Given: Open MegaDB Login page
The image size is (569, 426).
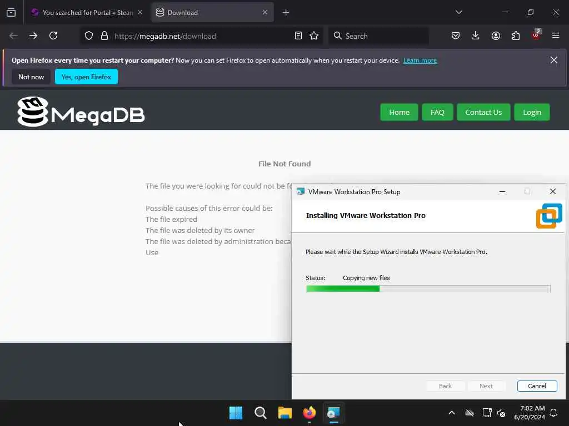Looking at the screenshot, I should [x=532, y=112].
